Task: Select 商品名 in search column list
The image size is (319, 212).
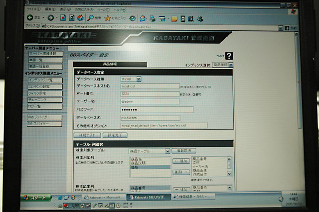Action: (x=150, y=159)
